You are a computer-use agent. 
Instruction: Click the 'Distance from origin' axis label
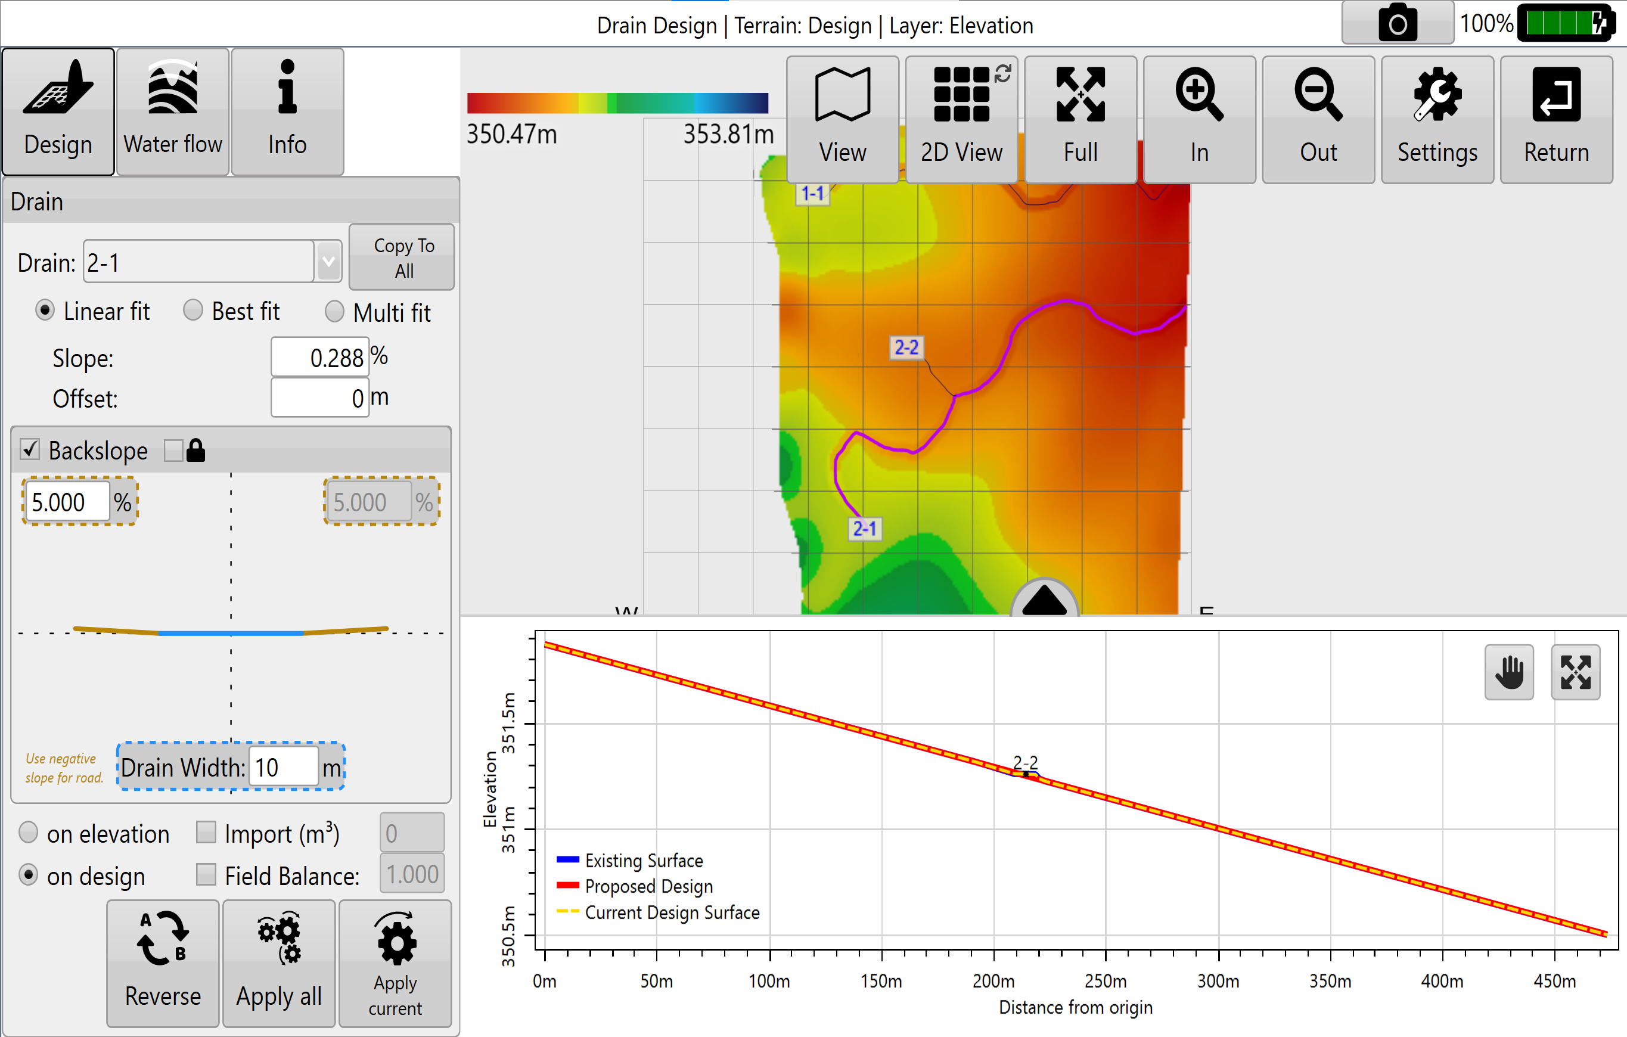[x=1076, y=1007]
